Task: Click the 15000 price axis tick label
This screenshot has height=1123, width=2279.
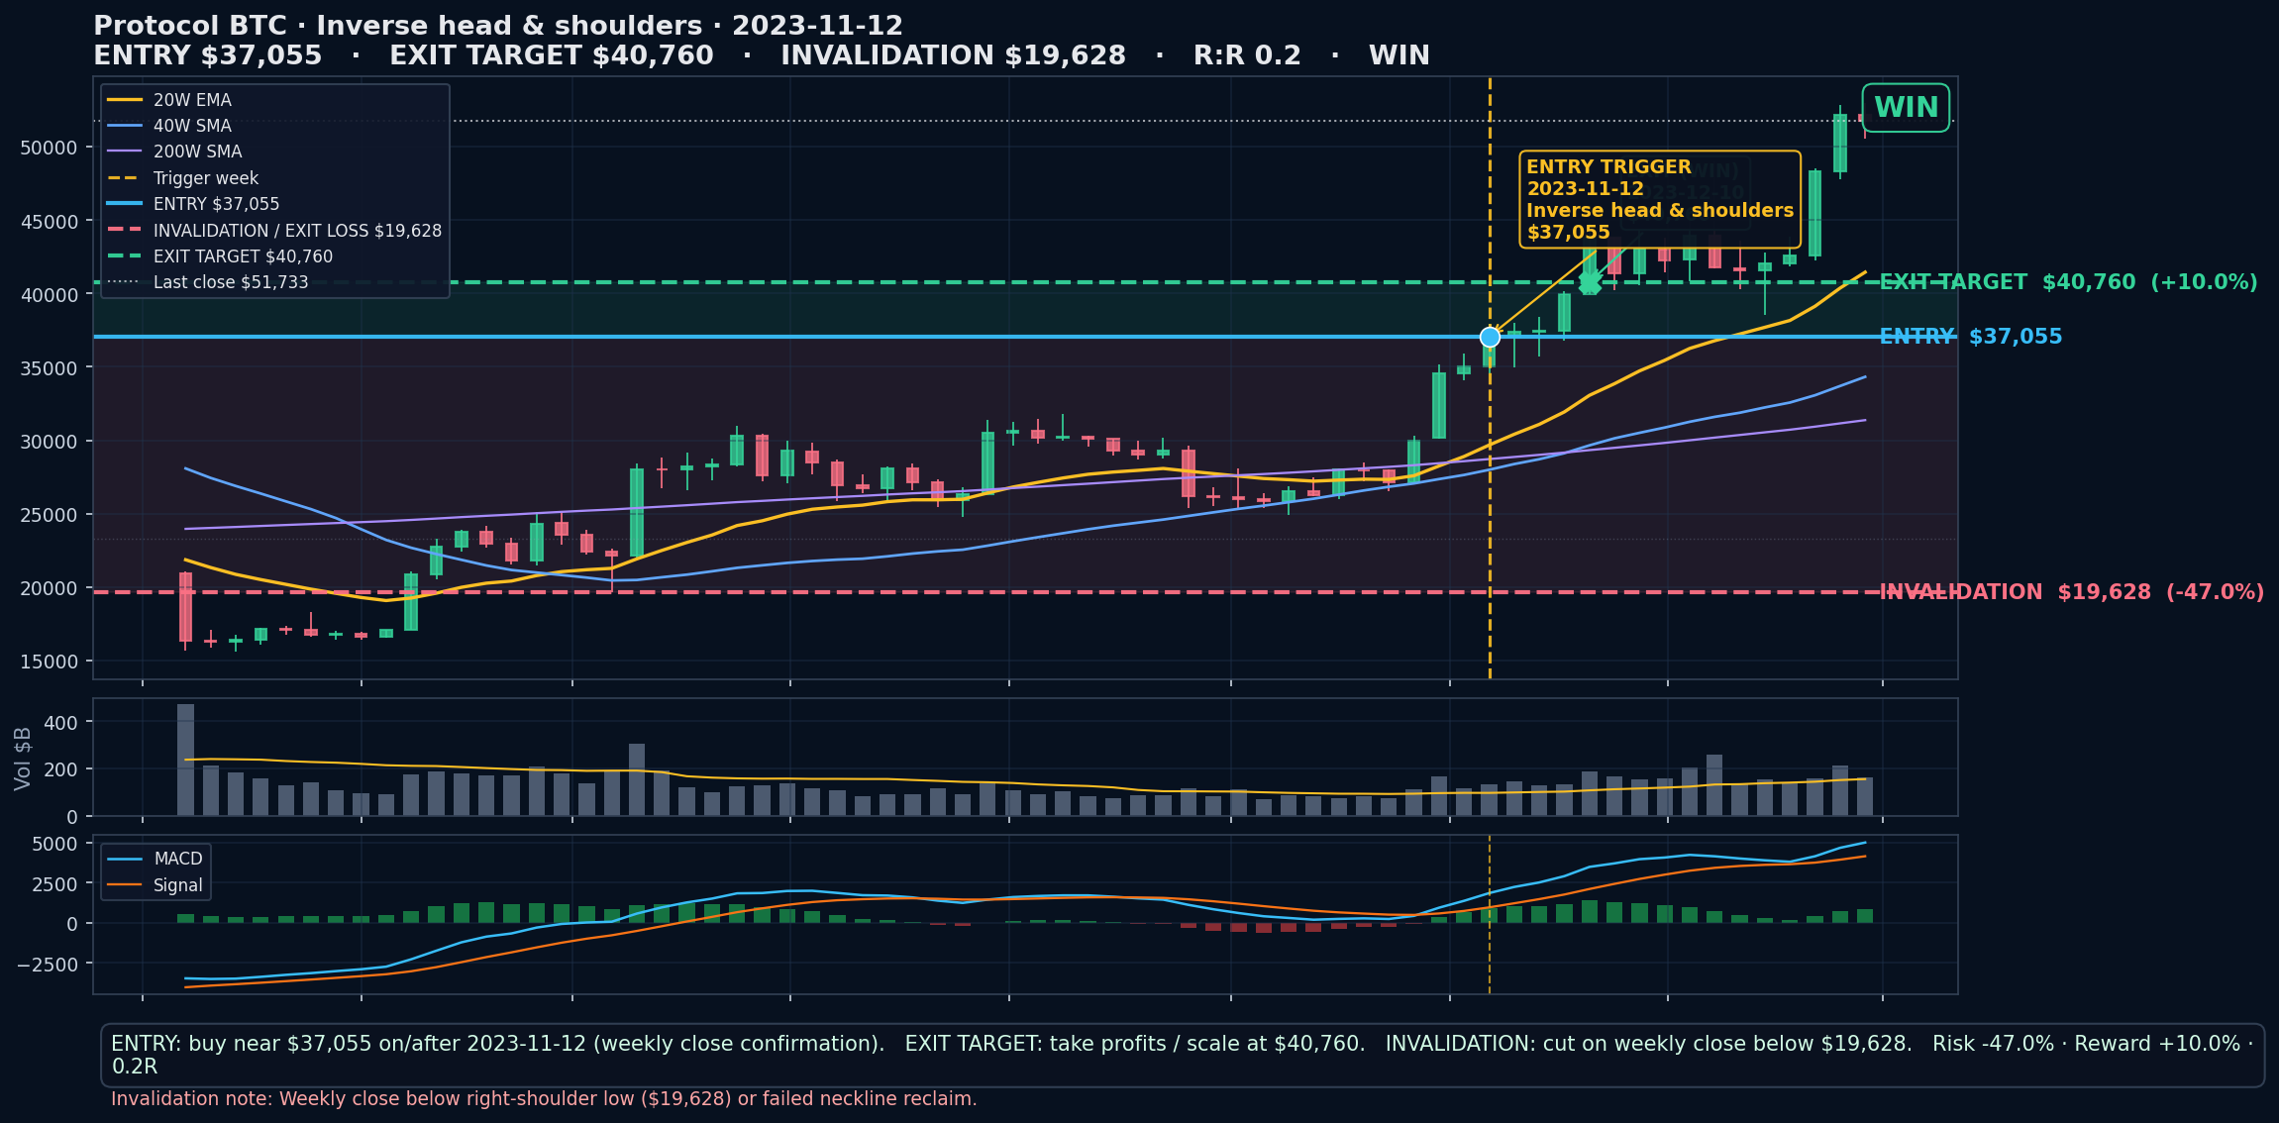Action: (49, 662)
